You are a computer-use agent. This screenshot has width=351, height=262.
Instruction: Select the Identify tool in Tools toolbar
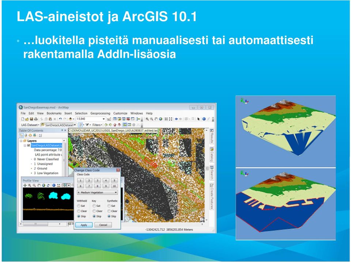click(204, 119)
